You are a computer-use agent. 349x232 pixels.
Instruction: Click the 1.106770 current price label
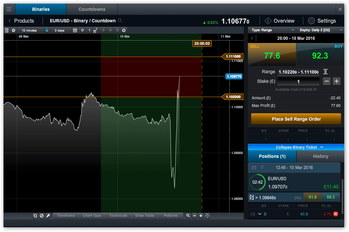click(234, 76)
